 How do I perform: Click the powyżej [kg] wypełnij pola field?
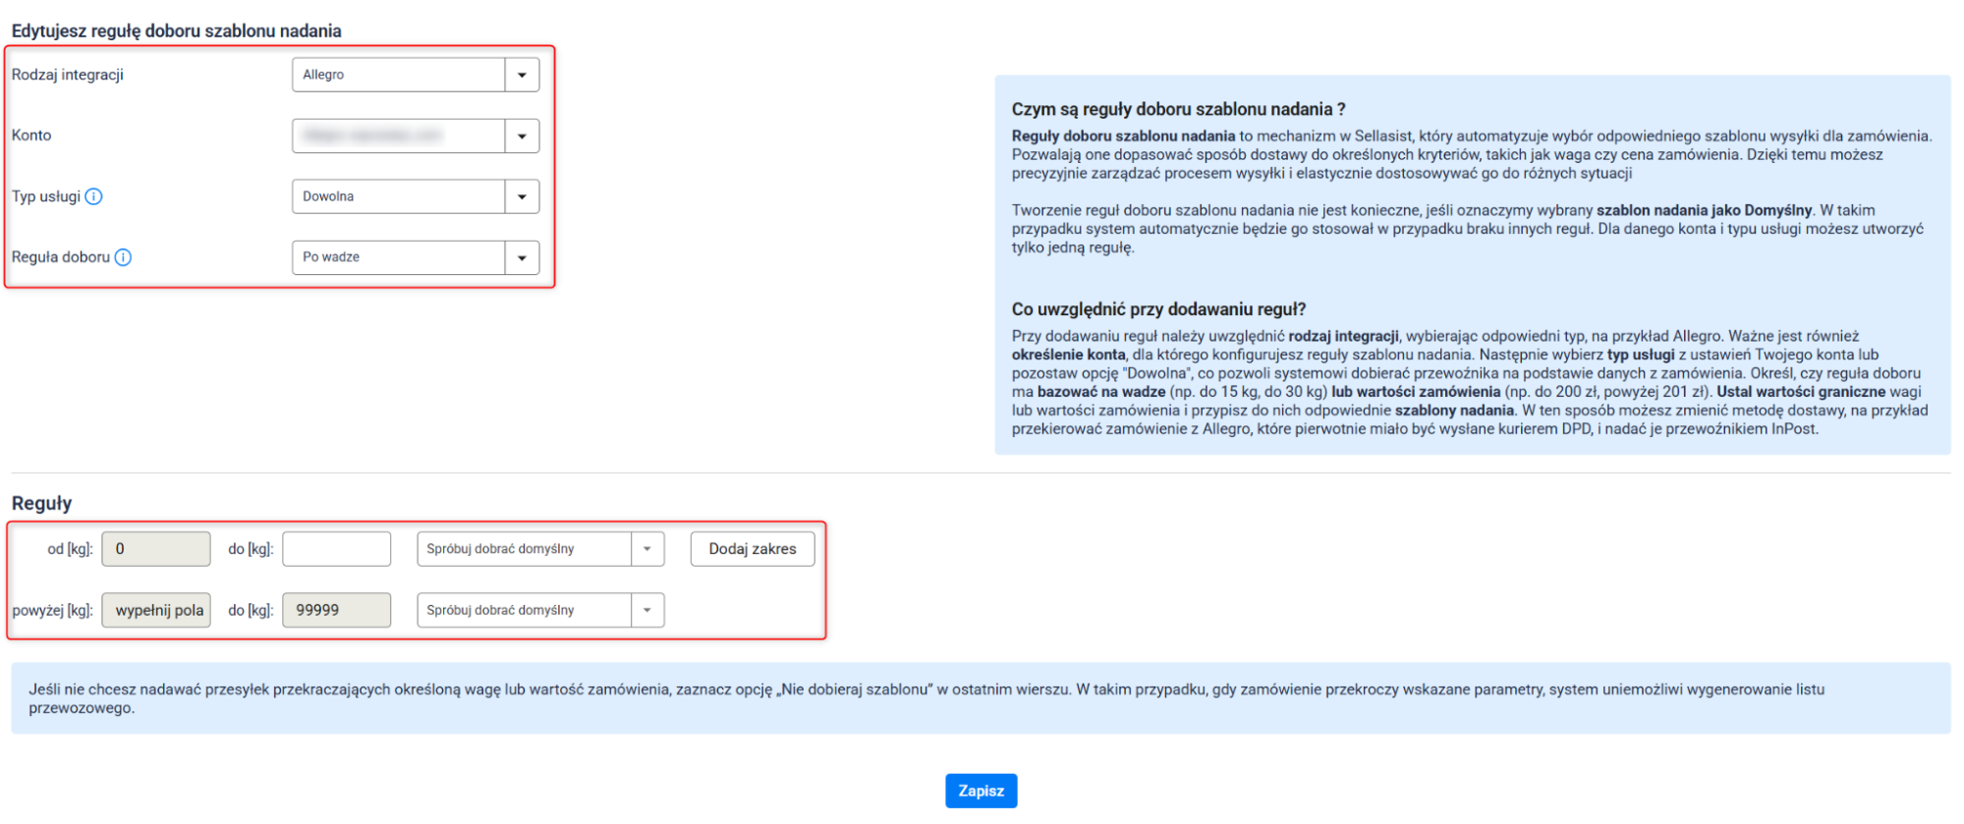156,610
